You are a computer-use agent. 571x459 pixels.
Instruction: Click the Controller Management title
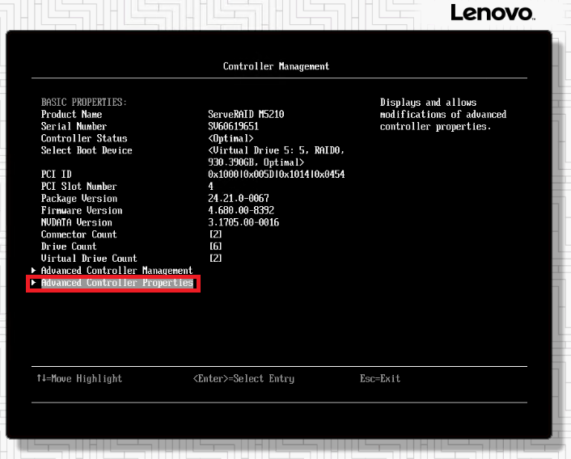(x=276, y=66)
